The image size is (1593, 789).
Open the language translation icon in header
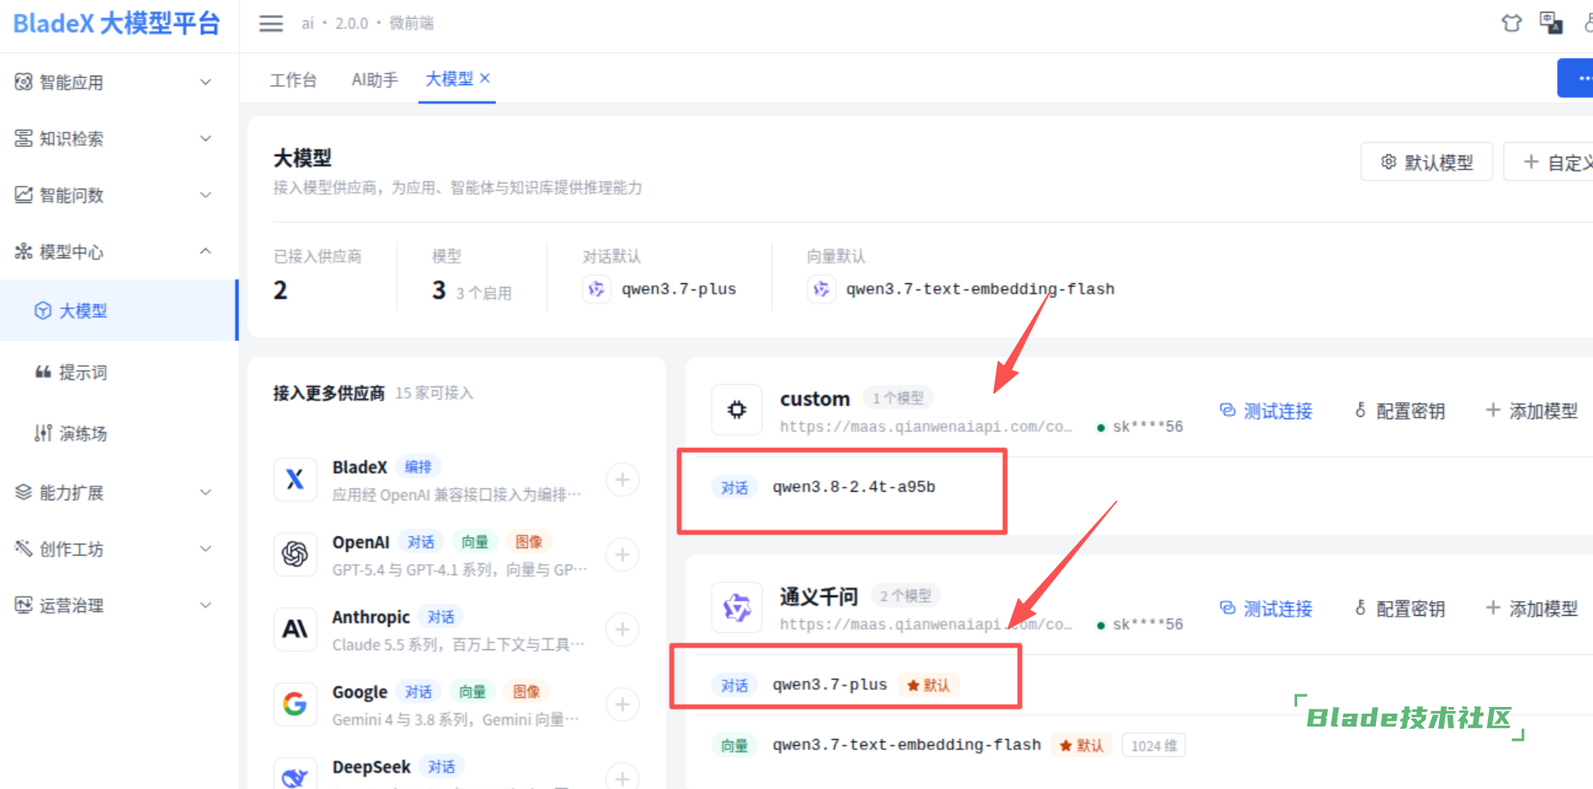(x=1551, y=23)
